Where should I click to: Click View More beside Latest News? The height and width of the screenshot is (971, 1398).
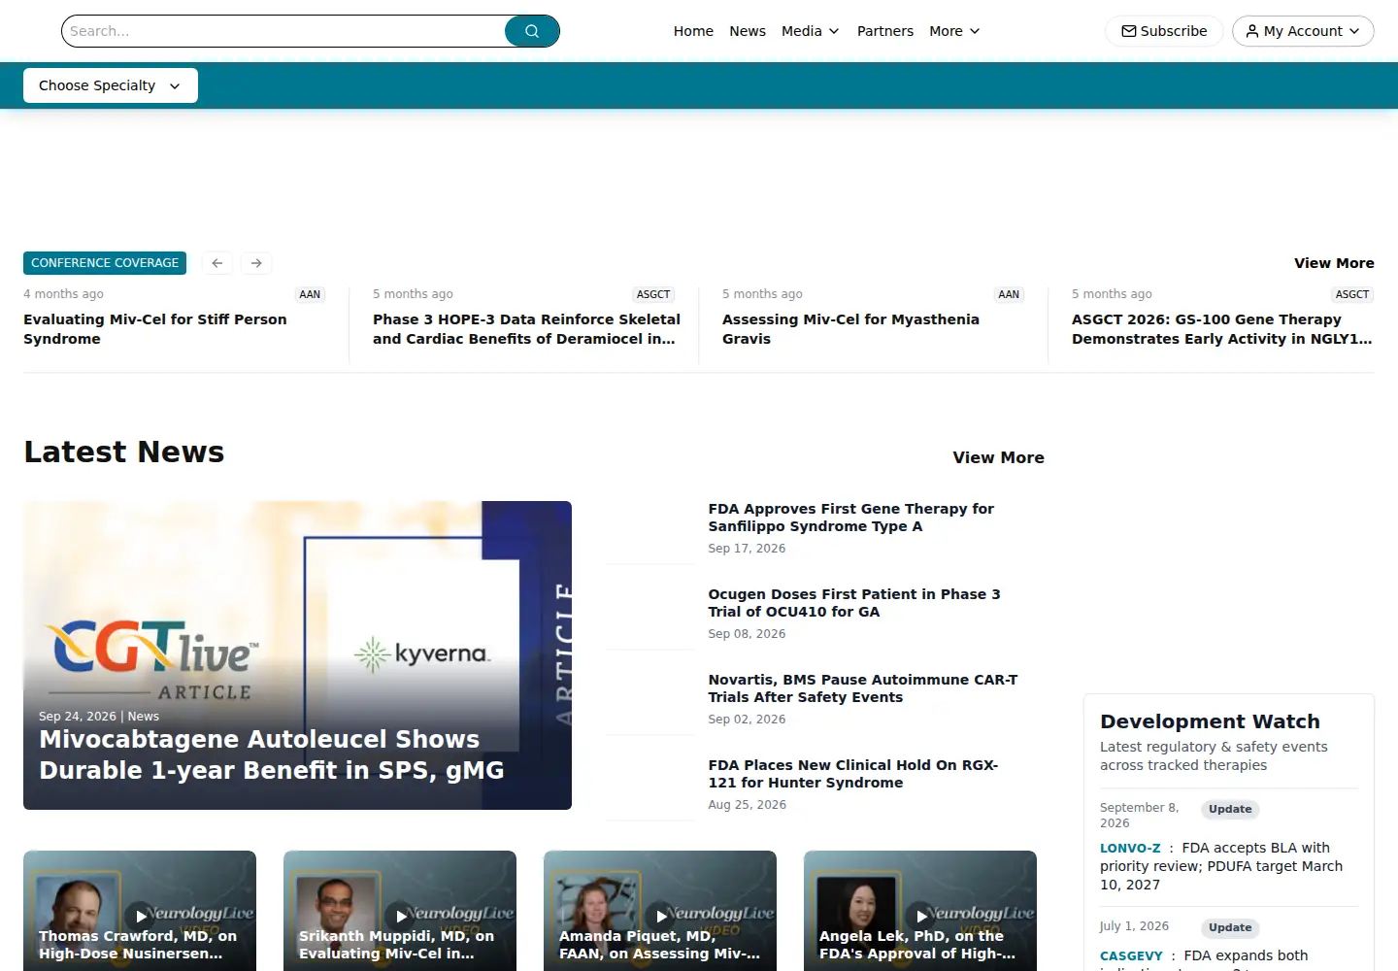998,457
